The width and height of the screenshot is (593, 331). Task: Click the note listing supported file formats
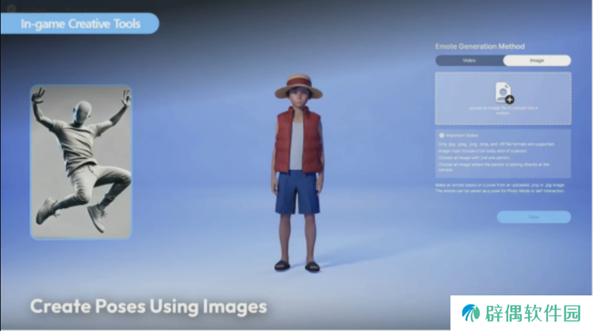tap(496, 145)
